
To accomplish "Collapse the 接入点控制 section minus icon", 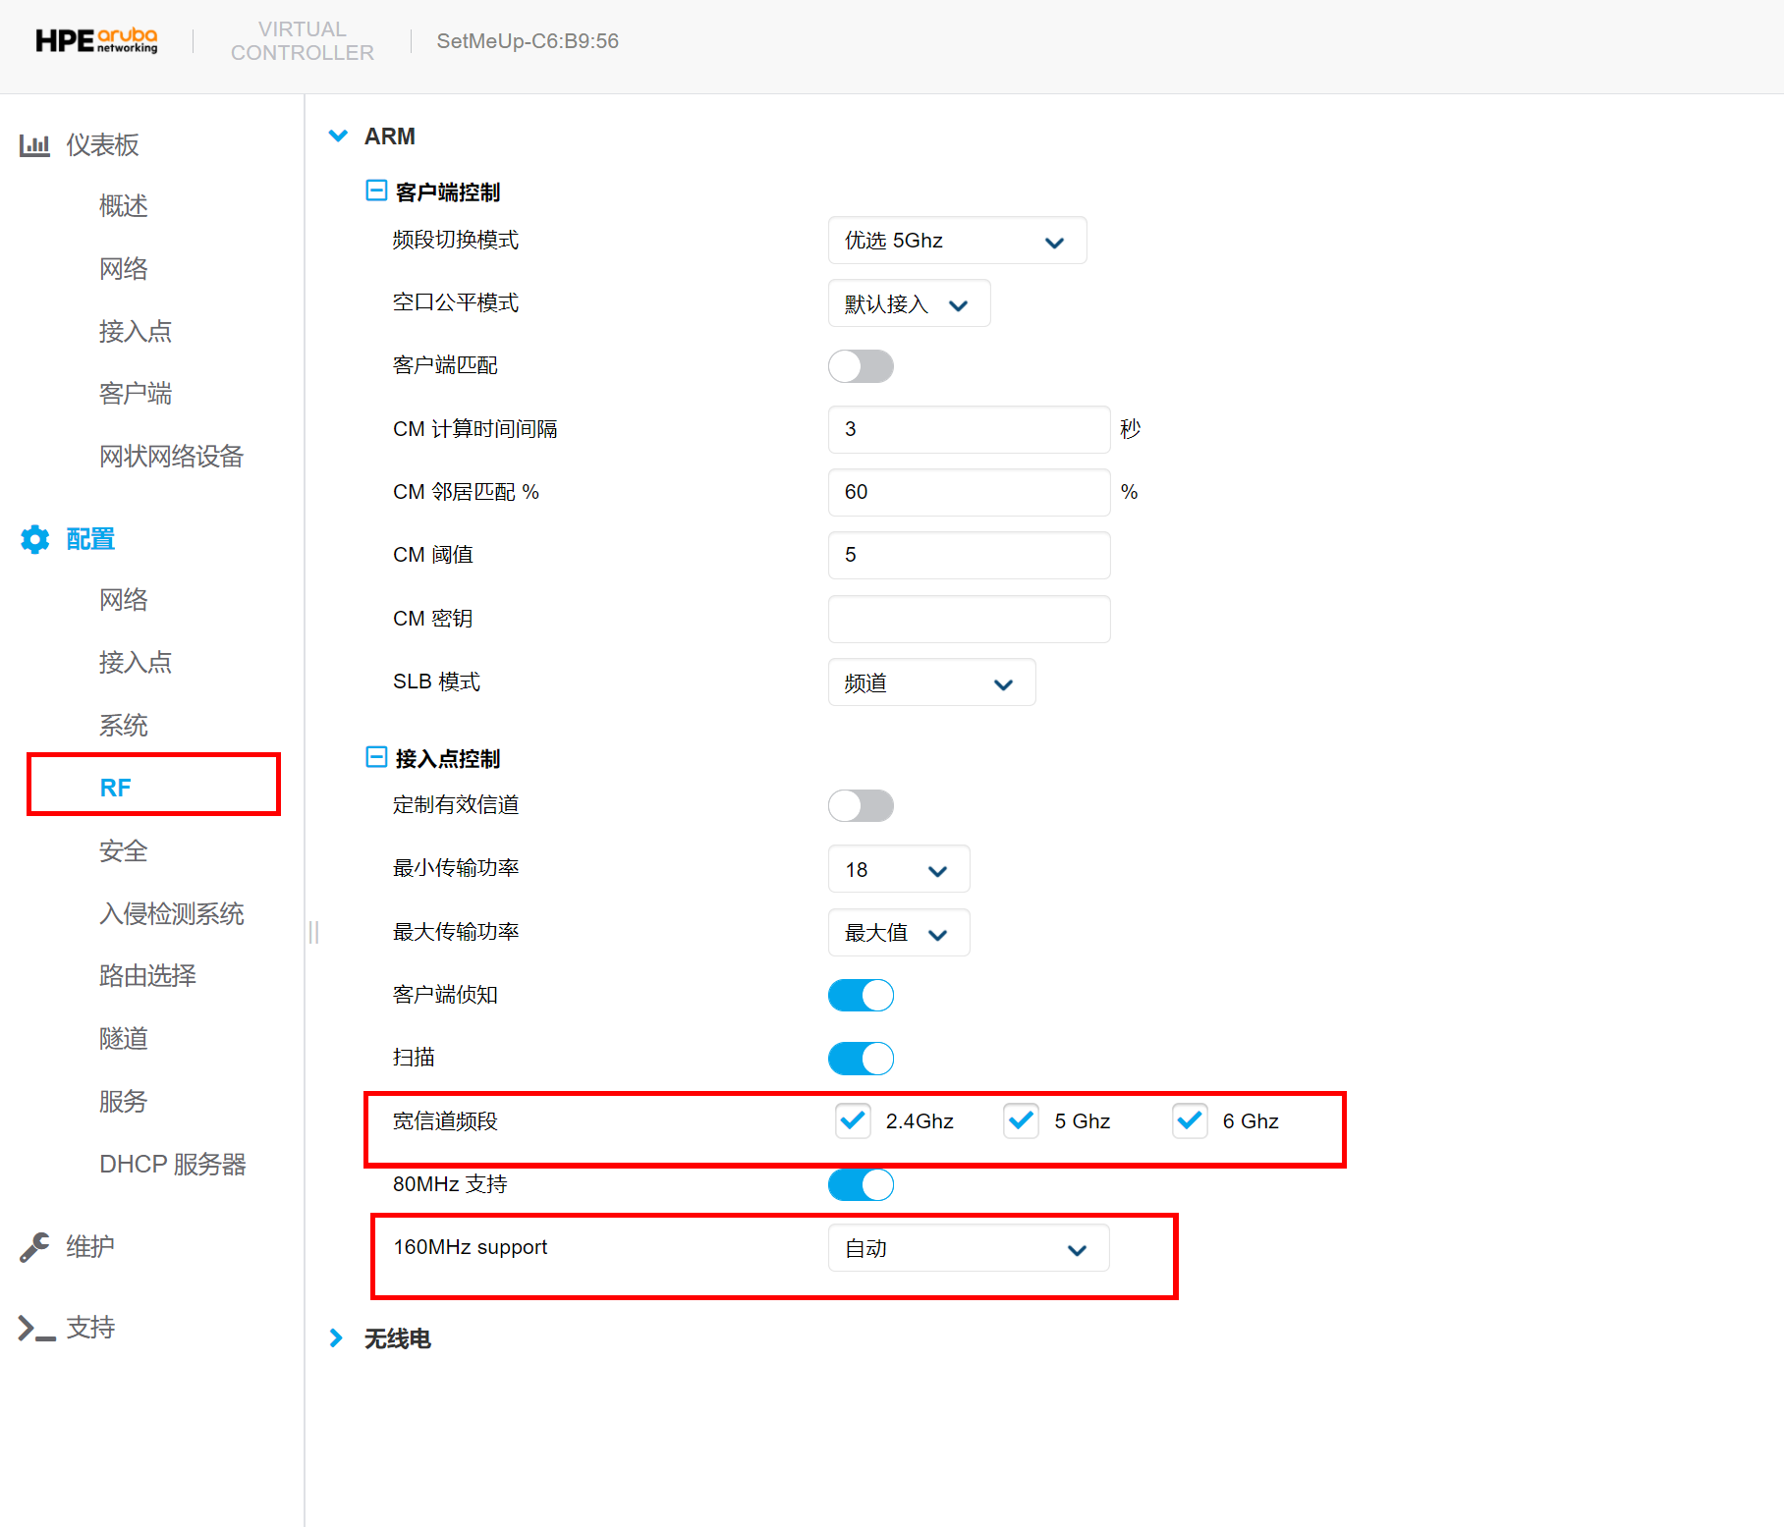I will (376, 757).
